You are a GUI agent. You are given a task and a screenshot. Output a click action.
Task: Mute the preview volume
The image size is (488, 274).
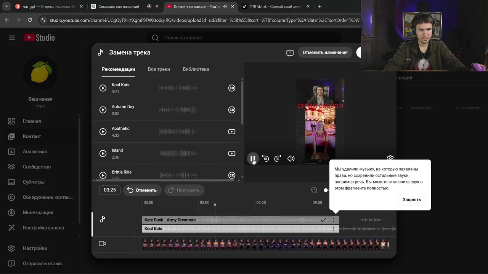[x=291, y=159]
